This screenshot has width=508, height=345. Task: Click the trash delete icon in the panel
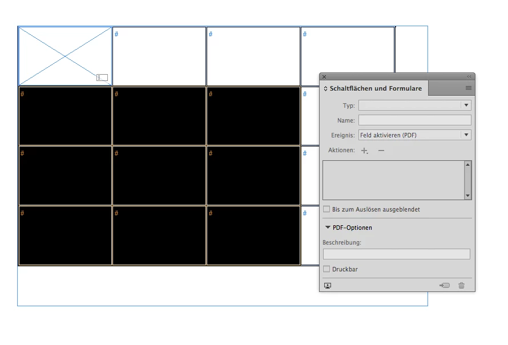coord(461,285)
